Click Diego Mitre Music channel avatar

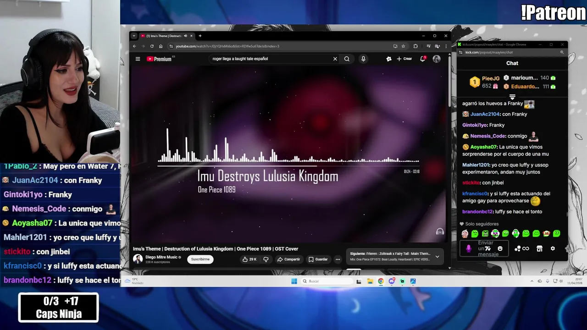[x=138, y=259]
